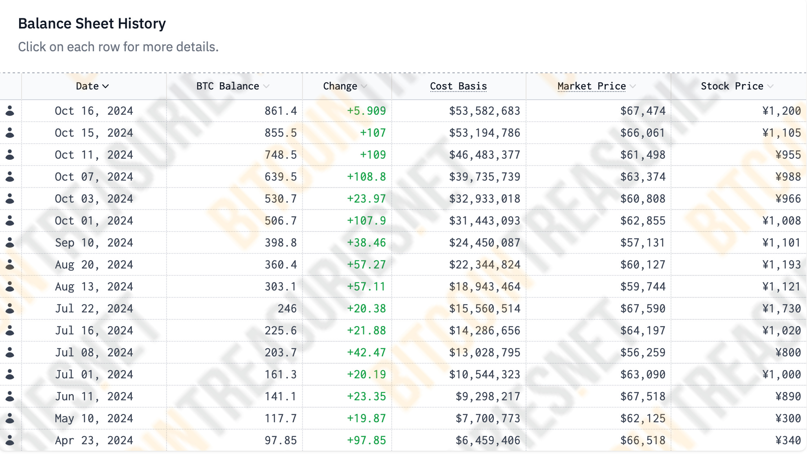The height and width of the screenshot is (454, 807).
Task: Click the Cost Basis header link
Action: (x=458, y=86)
